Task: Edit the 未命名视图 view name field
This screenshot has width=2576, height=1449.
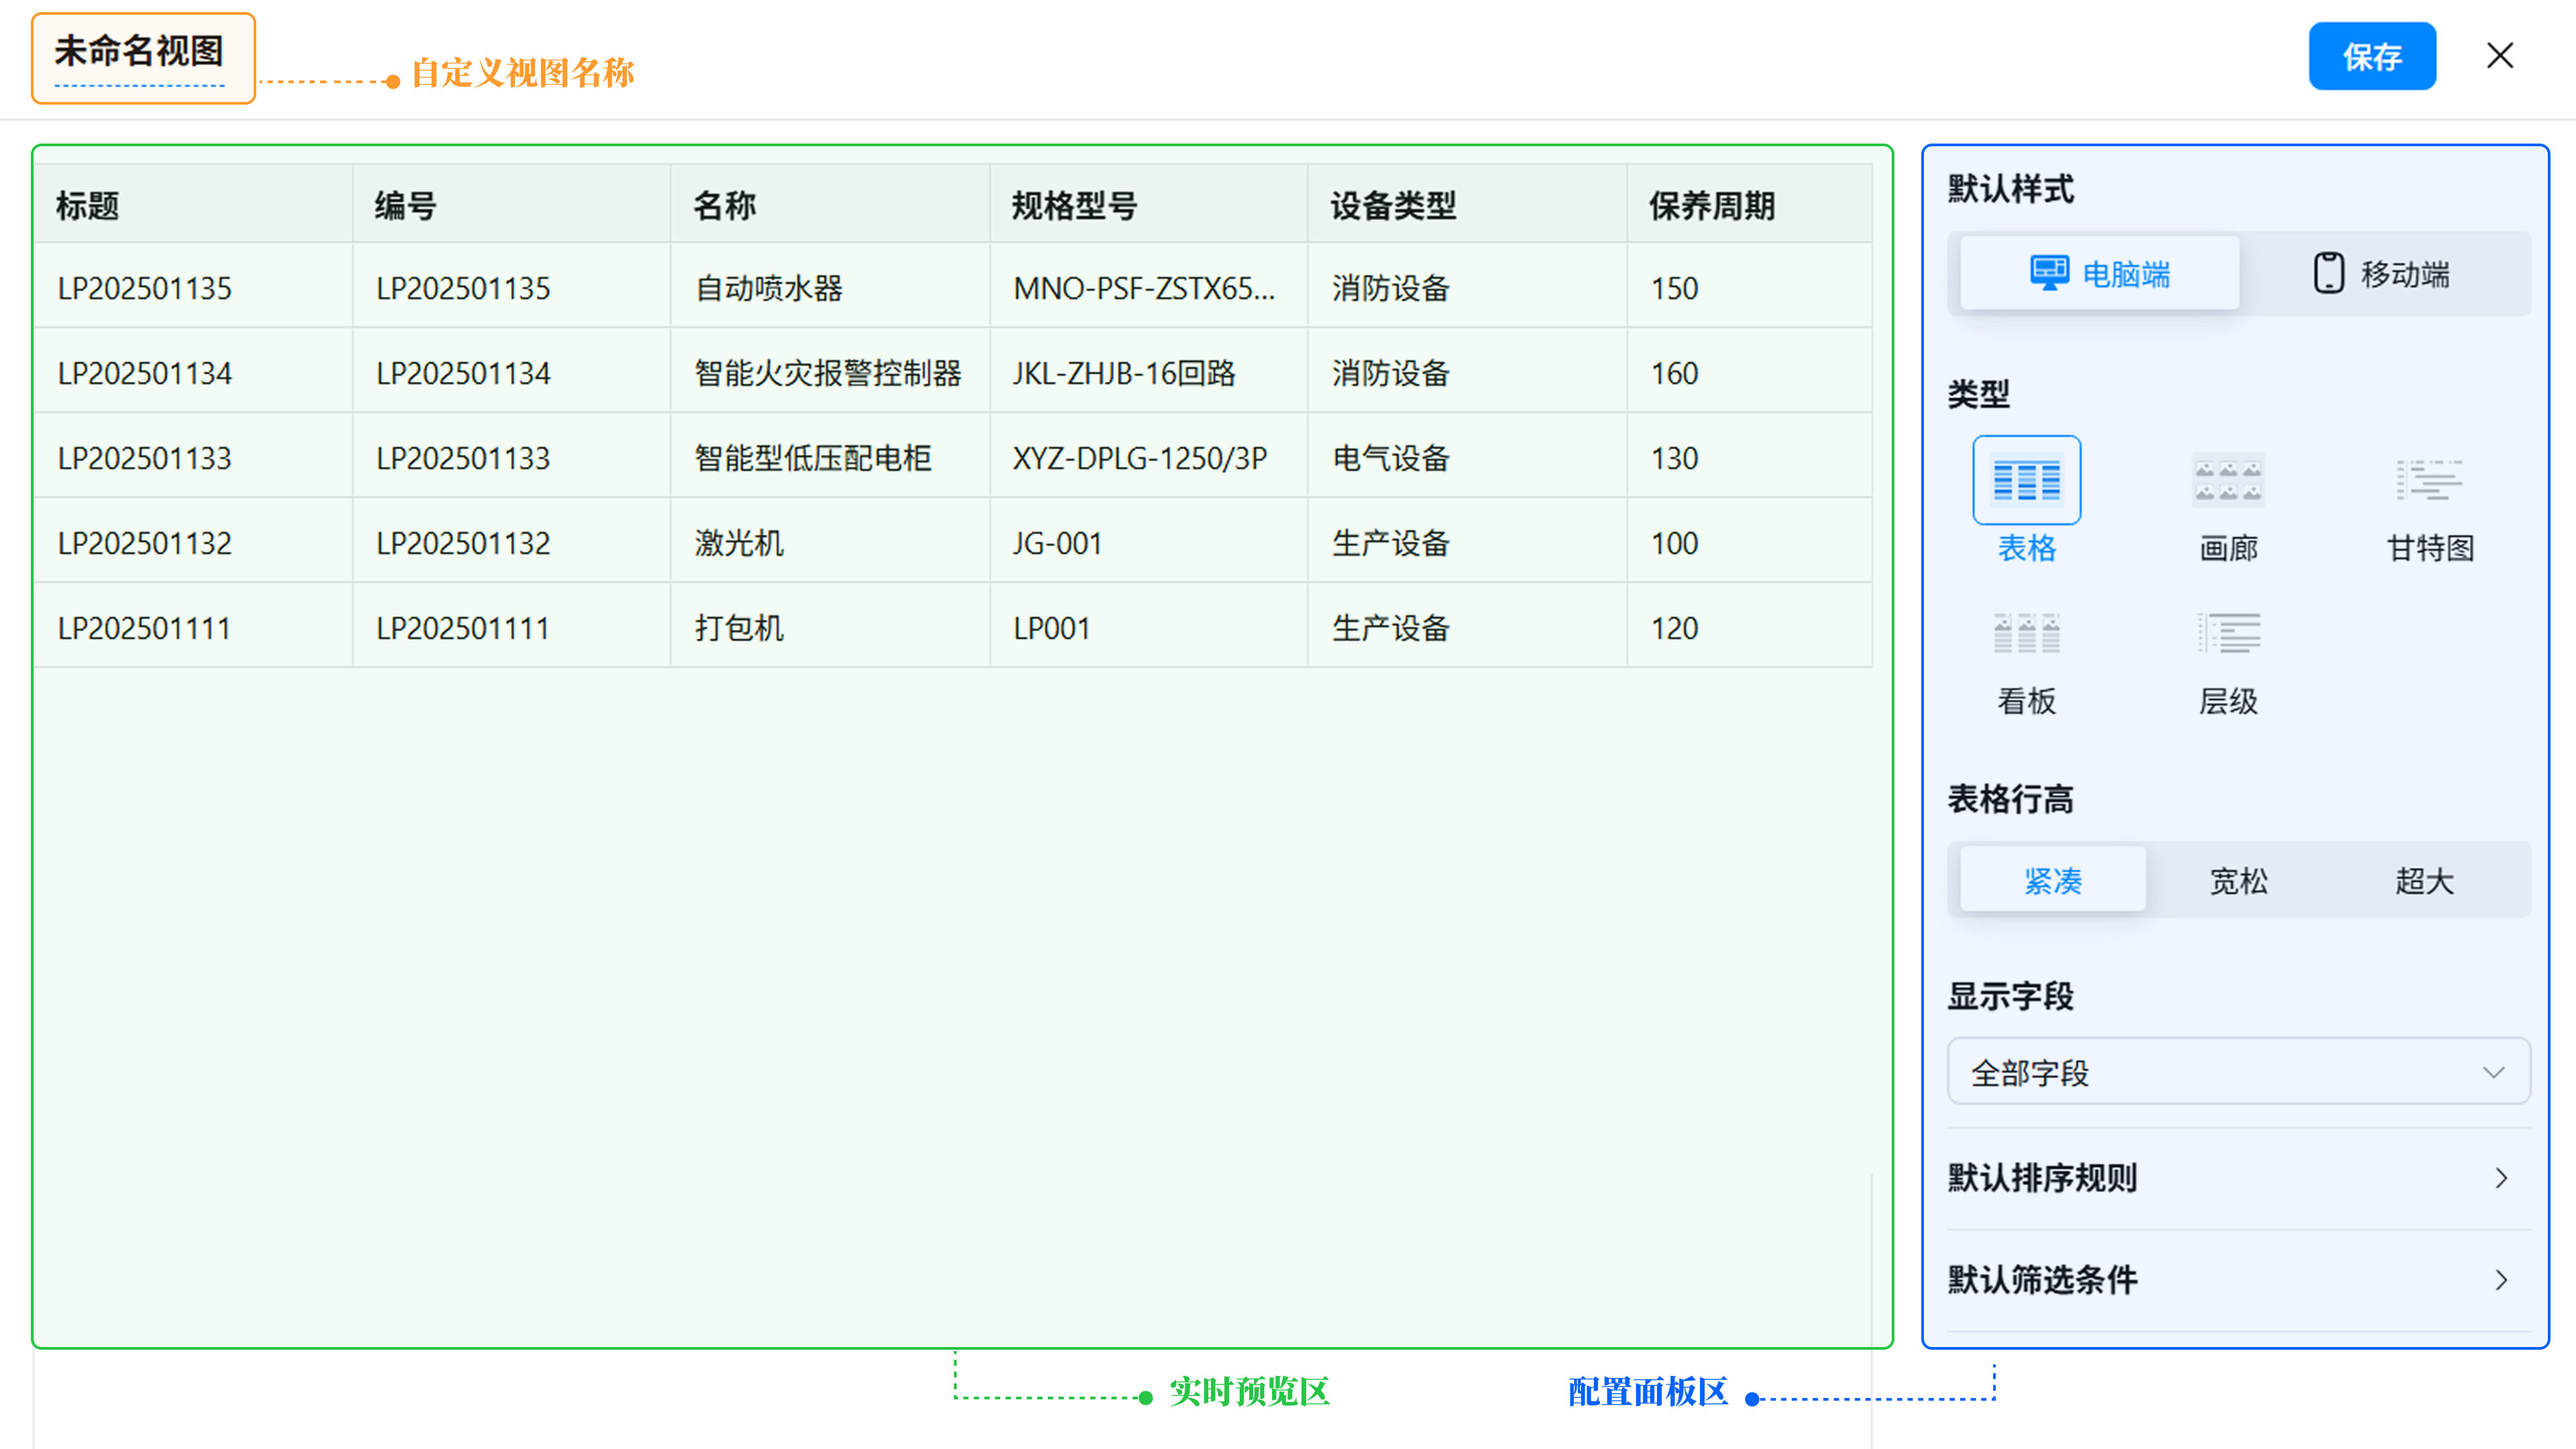Action: [x=140, y=52]
